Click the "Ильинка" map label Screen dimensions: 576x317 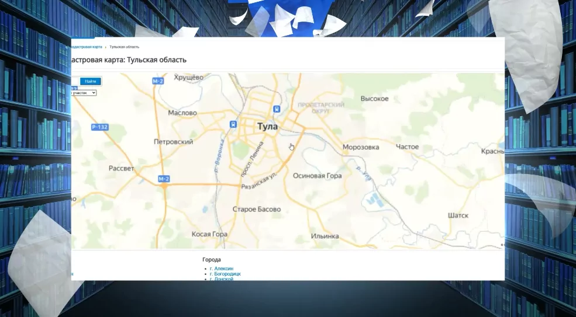pos(325,236)
